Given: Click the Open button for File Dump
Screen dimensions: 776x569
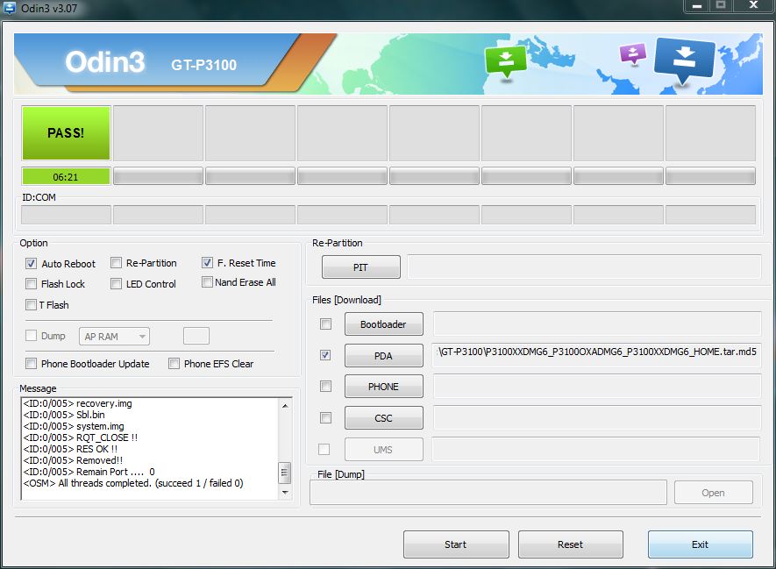Looking at the screenshot, I should pyautogui.click(x=713, y=493).
